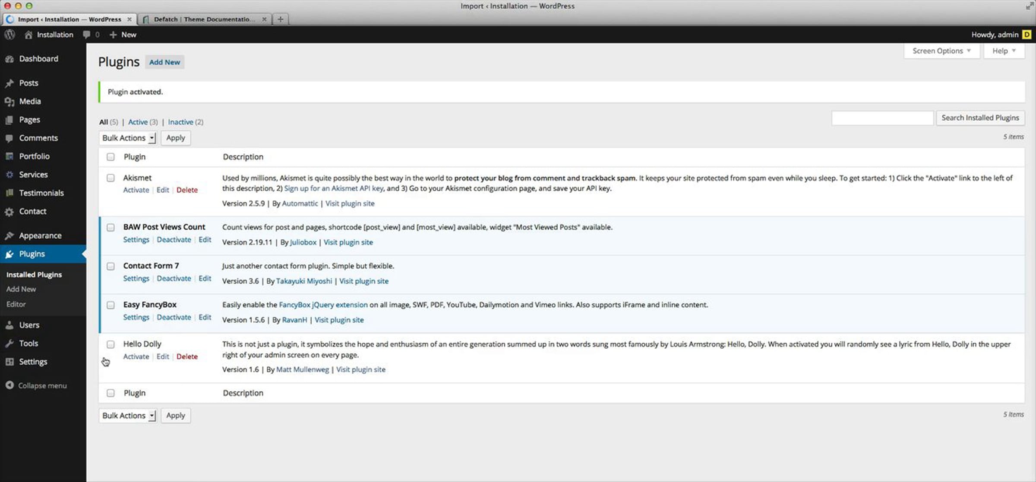Screen dimensions: 1036x482
Task: Activate the Hello Dolly plugin
Action: tap(136, 357)
